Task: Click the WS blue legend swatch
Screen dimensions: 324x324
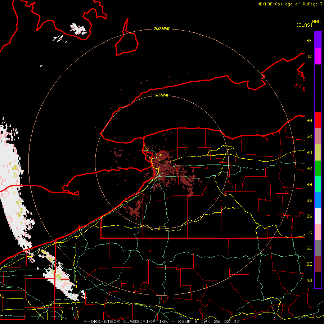Action: click(318, 200)
